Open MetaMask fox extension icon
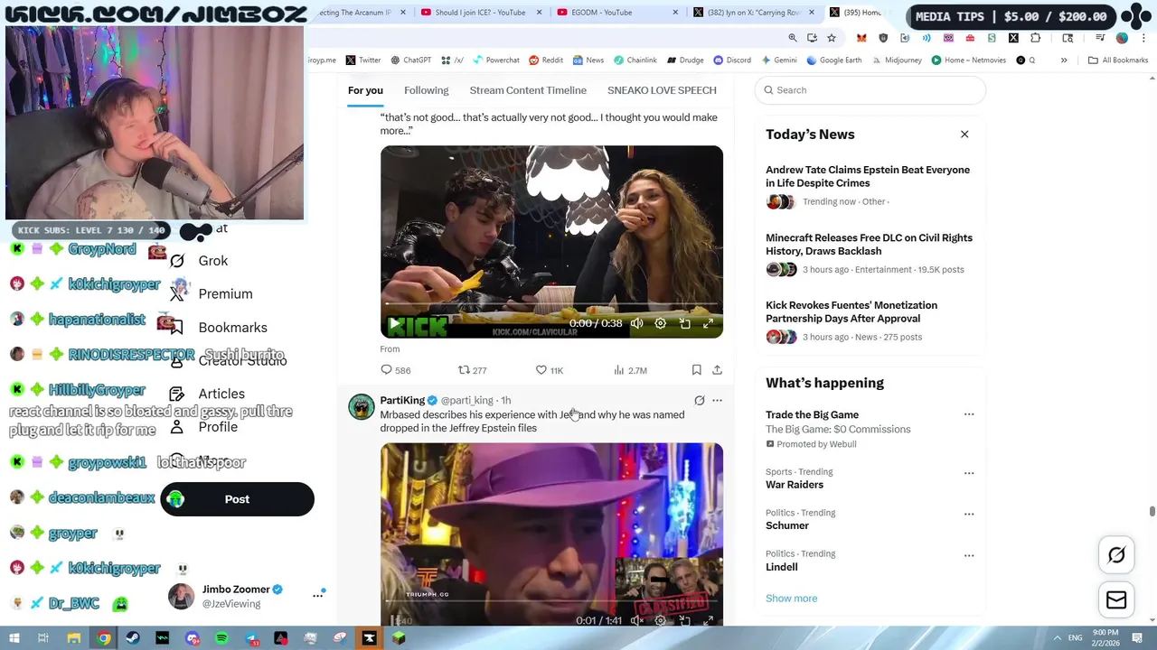This screenshot has width=1157, height=650. [861, 38]
